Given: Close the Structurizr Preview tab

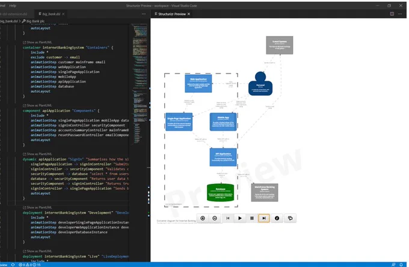Looking at the screenshot, I should pyautogui.click(x=189, y=14).
